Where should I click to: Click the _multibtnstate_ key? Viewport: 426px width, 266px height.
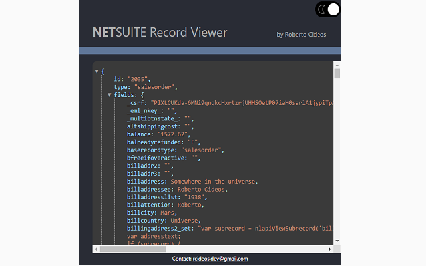(154, 119)
